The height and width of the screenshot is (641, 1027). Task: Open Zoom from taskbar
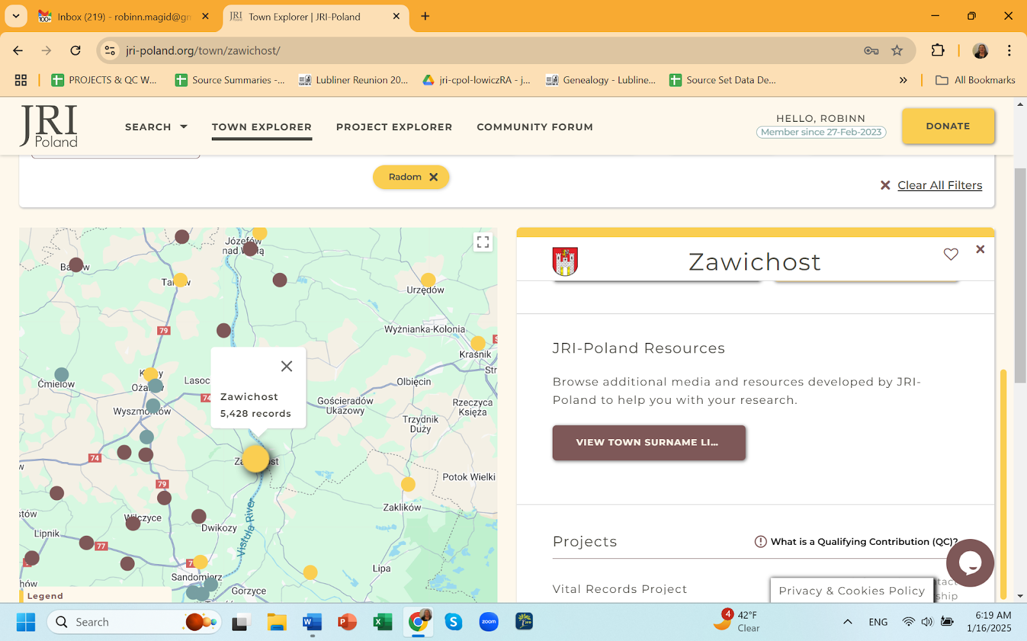tap(488, 622)
